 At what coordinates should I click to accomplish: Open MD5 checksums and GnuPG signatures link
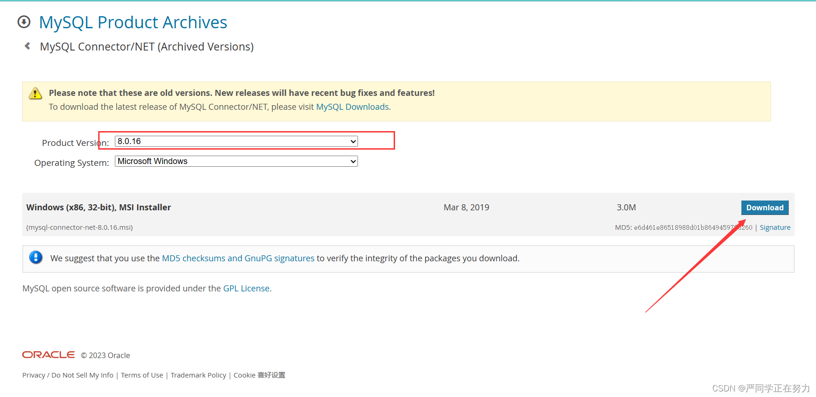(238, 258)
